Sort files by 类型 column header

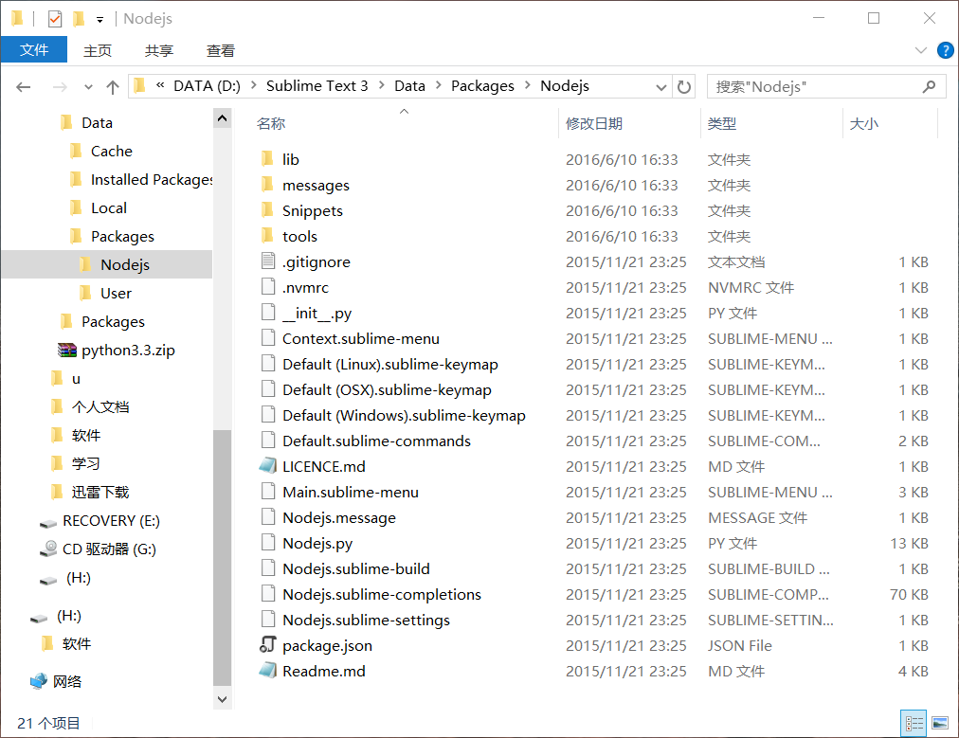tap(722, 123)
